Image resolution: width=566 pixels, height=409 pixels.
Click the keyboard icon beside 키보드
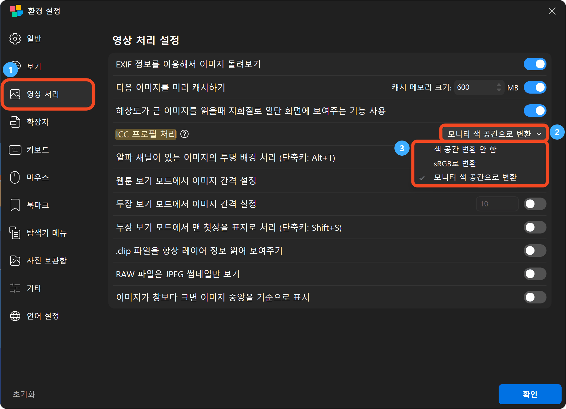pos(15,150)
